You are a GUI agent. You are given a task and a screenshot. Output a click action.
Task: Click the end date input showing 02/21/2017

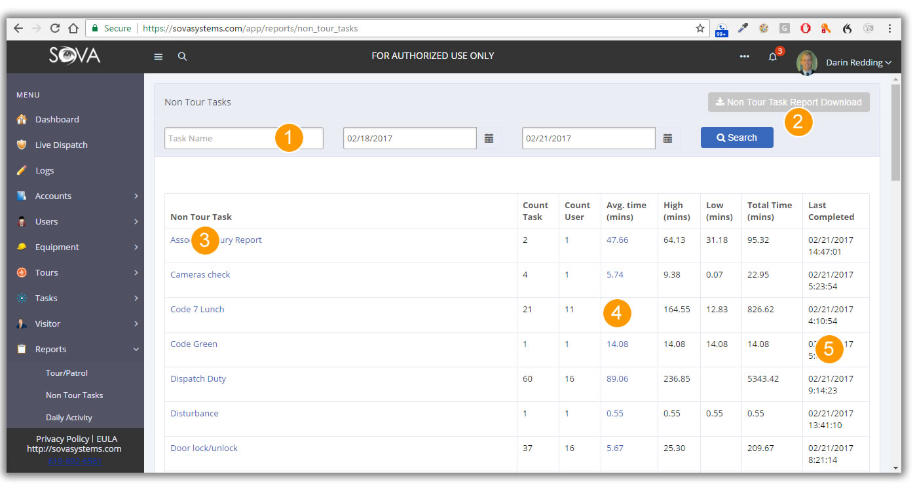589,138
